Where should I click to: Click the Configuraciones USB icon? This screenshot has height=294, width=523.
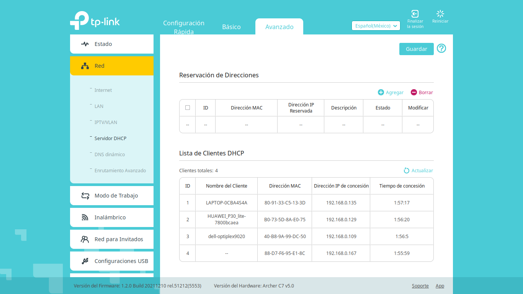85,261
